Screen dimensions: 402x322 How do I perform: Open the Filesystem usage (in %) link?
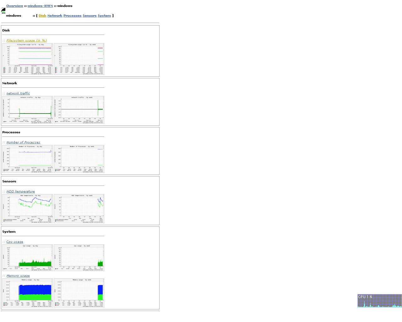point(27,41)
